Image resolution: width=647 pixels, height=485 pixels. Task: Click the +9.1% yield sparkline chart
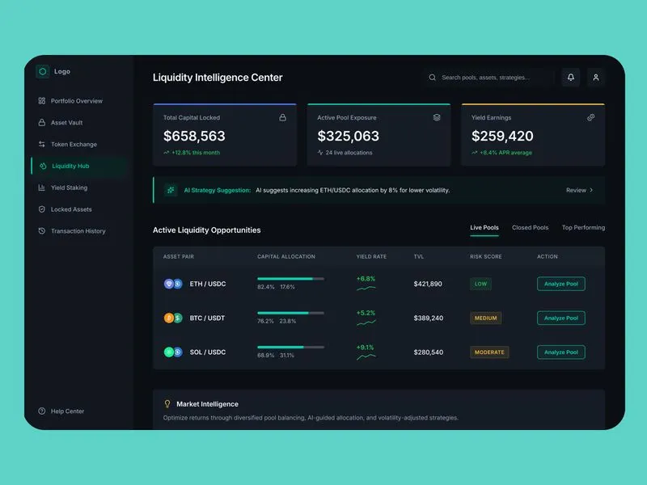(366, 356)
